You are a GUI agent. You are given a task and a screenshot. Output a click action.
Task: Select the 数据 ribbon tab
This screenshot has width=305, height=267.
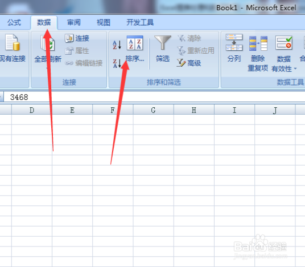[44, 22]
